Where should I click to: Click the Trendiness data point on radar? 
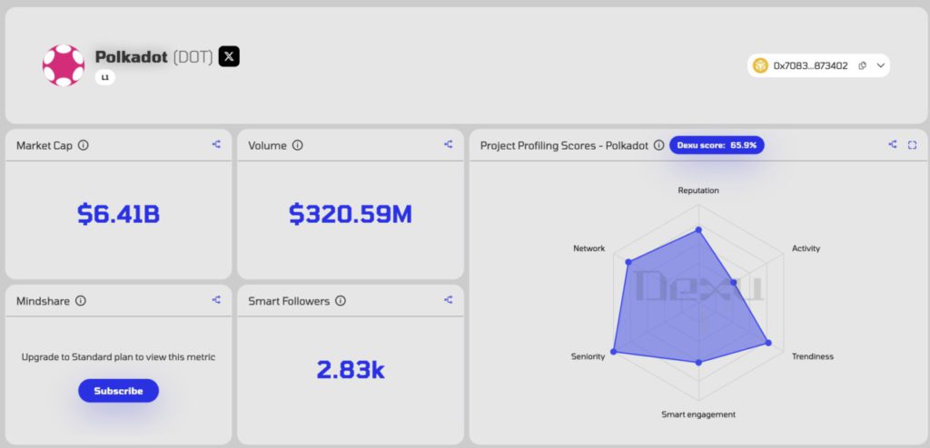768,343
